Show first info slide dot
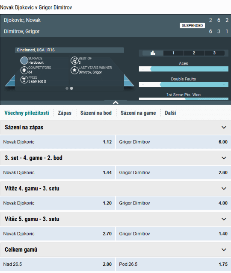 pyautogui.click(x=67, y=89)
